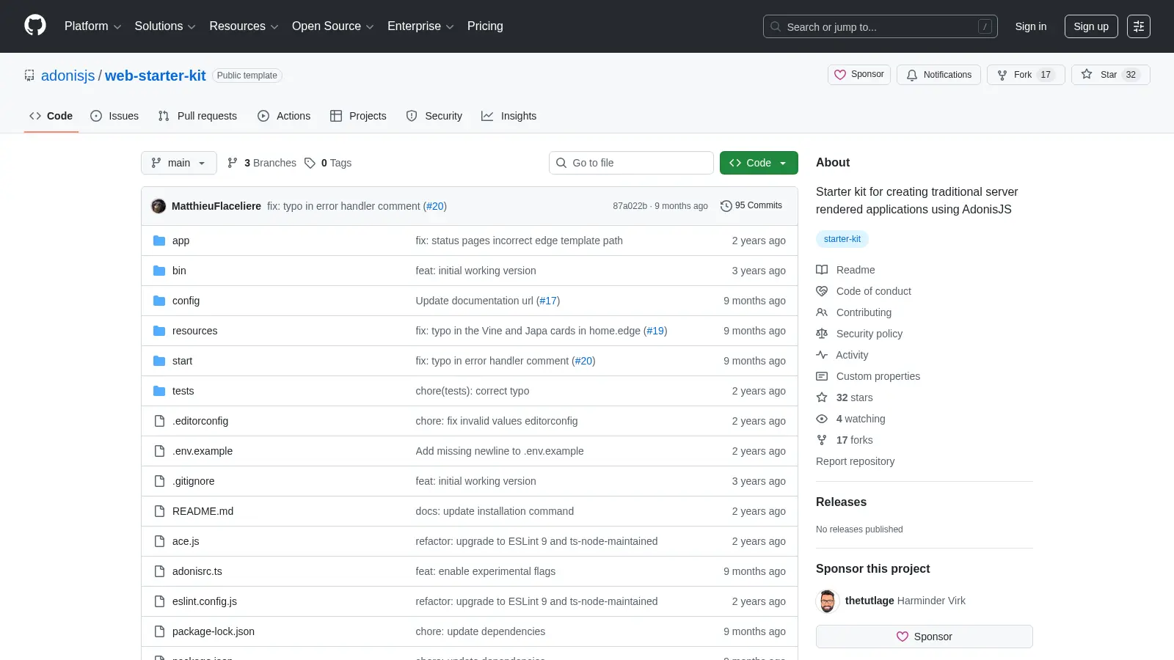The height and width of the screenshot is (660, 1174).
Task: Open the Insights tab
Action: tap(509, 116)
